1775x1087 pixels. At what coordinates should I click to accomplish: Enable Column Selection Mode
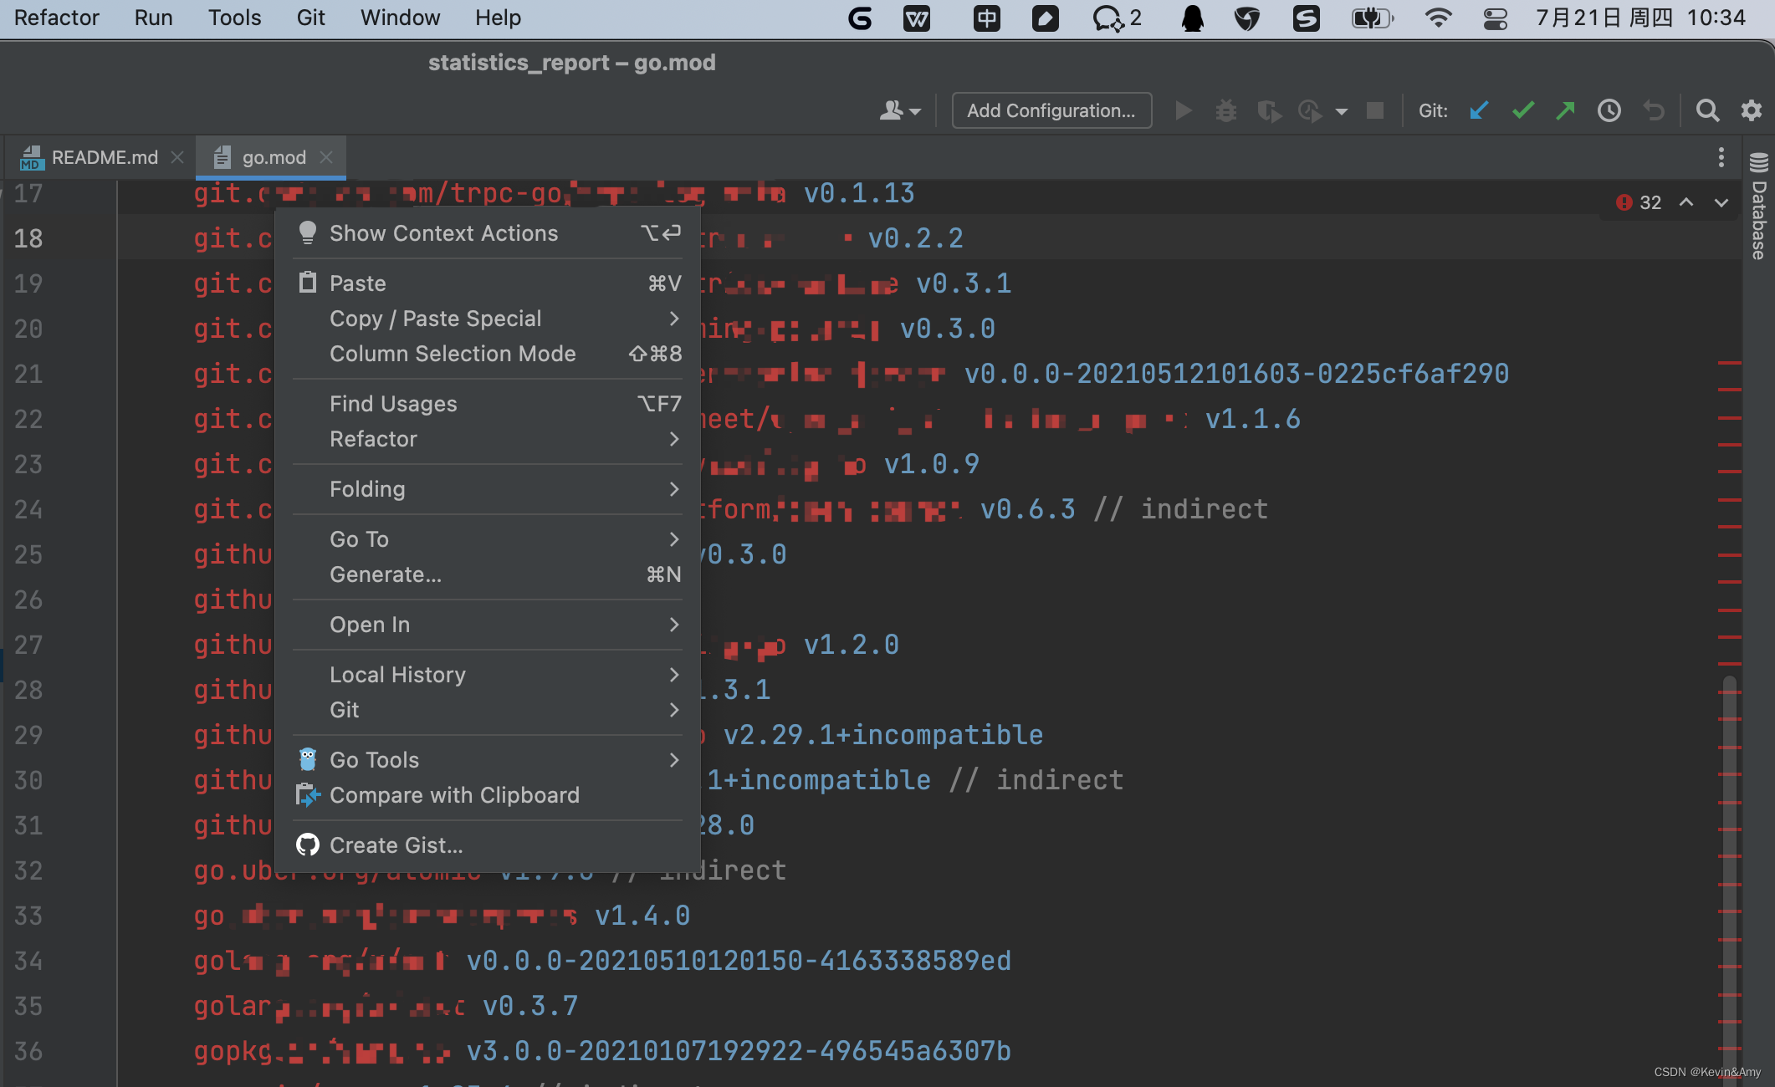point(453,354)
